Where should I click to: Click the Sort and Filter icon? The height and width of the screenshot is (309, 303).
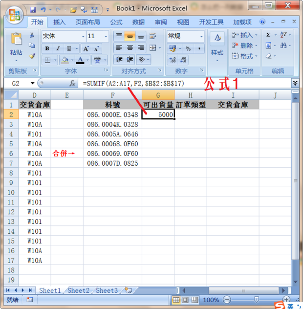pos(283,35)
